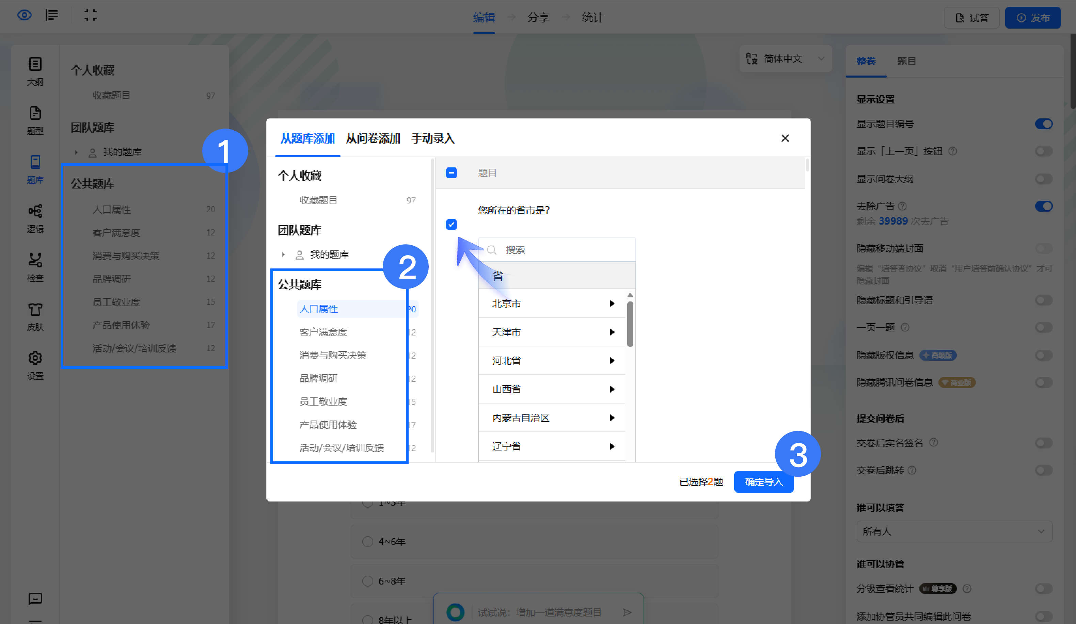
Task: Open the 简体中文 language dropdown
Action: [x=785, y=59]
